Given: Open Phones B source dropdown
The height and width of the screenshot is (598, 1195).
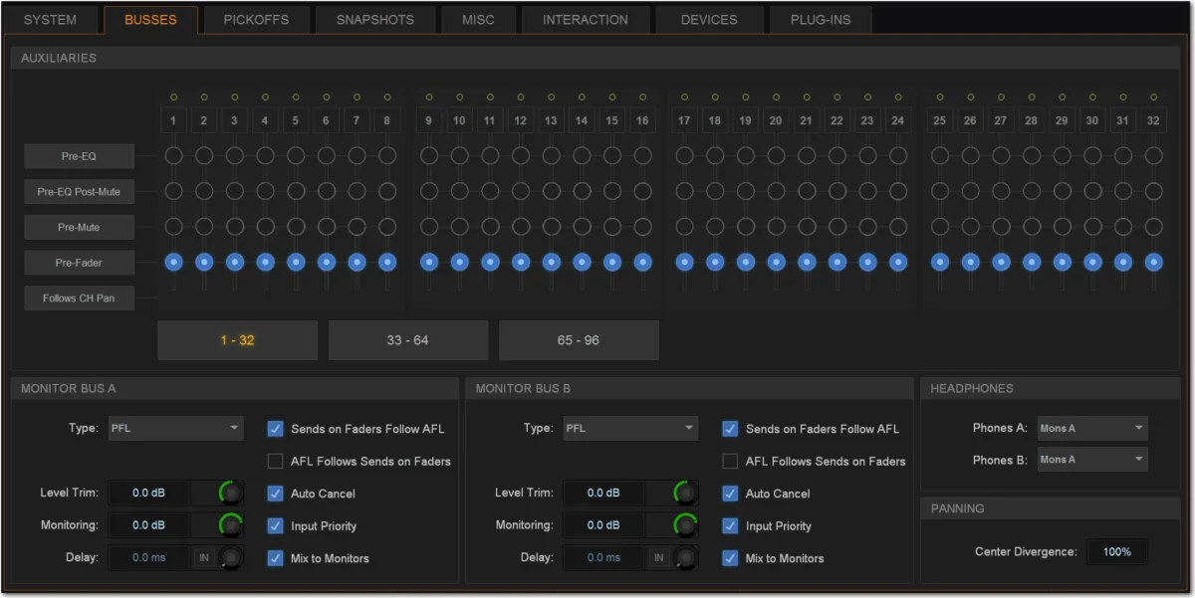Looking at the screenshot, I should click(x=1092, y=459).
